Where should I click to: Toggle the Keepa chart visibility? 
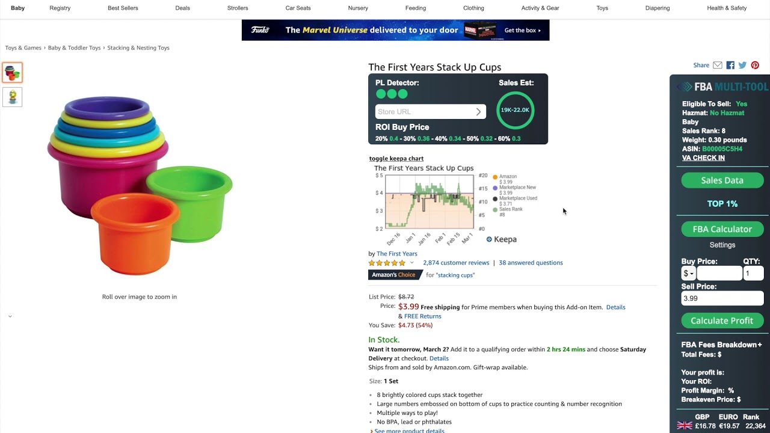click(396, 159)
